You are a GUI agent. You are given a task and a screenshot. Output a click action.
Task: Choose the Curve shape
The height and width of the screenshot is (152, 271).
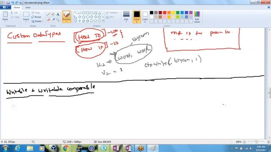[80, 13]
